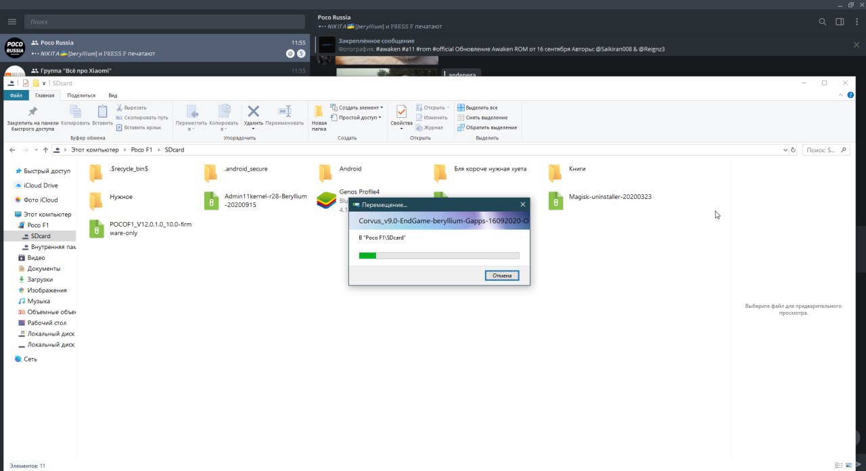This screenshot has height=471, width=866.
Task: Switch to the Главная ribbon tab
Action: click(45, 95)
